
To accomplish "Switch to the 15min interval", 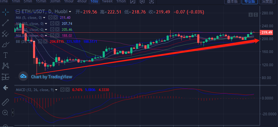I will point(41,1).
